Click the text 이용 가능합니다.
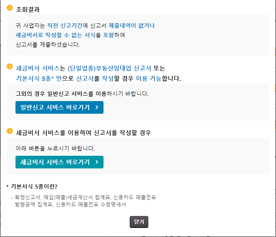The height and width of the screenshot is (237, 276). coord(158,78)
